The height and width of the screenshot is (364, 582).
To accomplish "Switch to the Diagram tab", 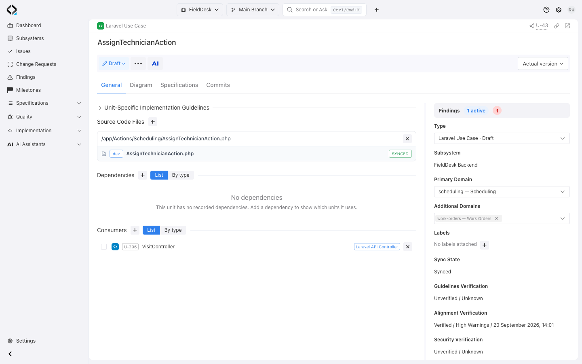I will [x=141, y=85].
